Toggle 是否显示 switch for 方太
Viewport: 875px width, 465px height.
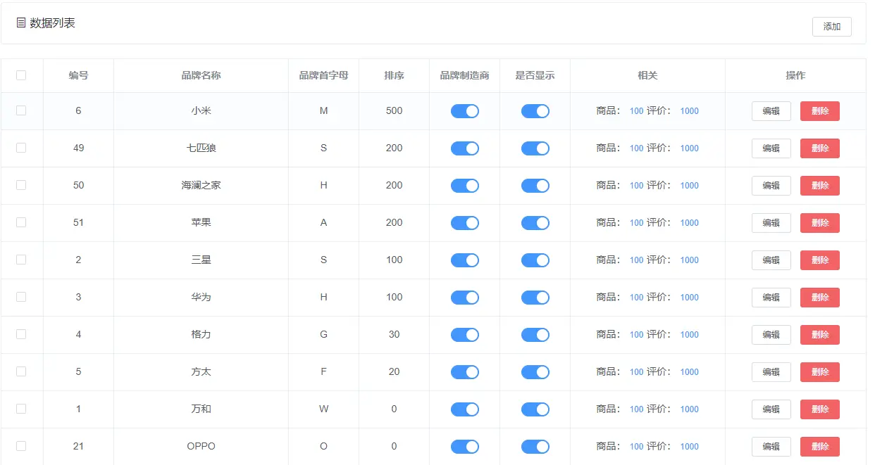(x=535, y=372)
